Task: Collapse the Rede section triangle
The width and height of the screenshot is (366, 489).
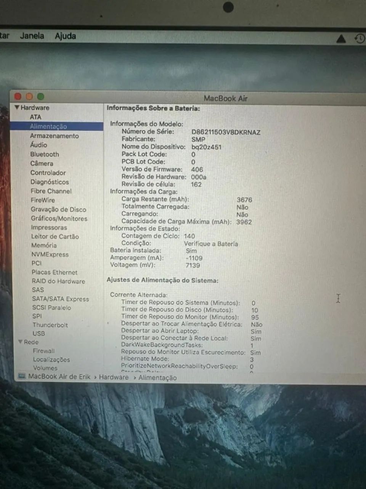Action: (20, 342)
